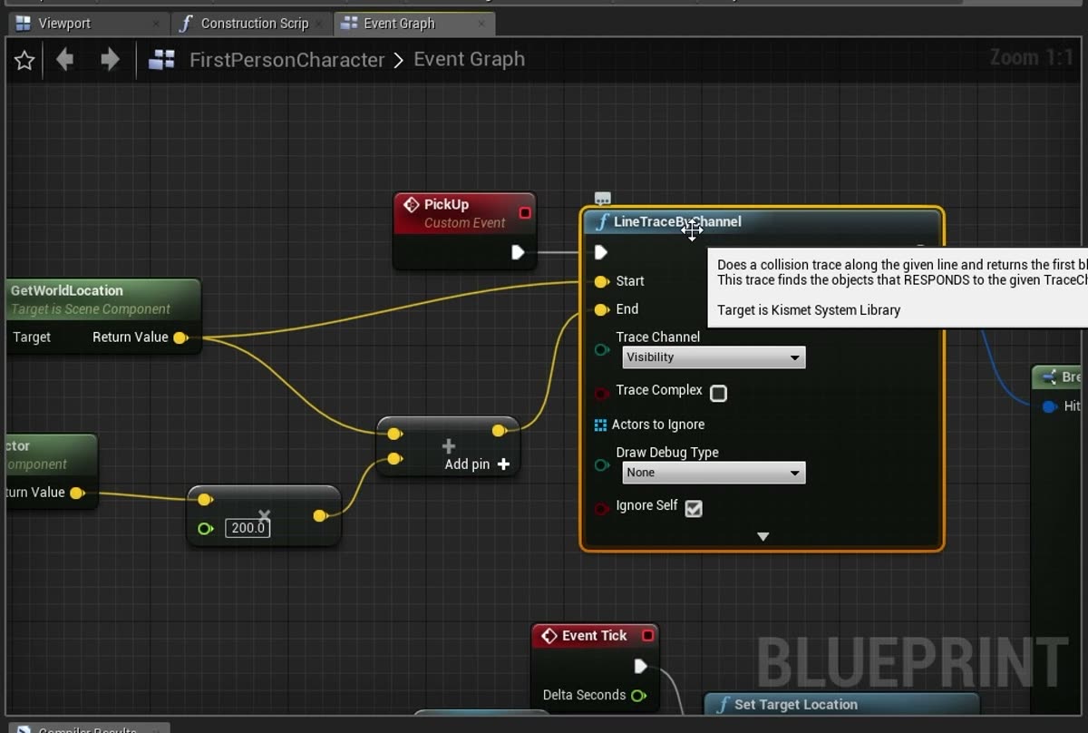Screen dimensions: 1088x733
Task: Open the Visibility trace channel dropdown
Action: click(x=714, y=357)
